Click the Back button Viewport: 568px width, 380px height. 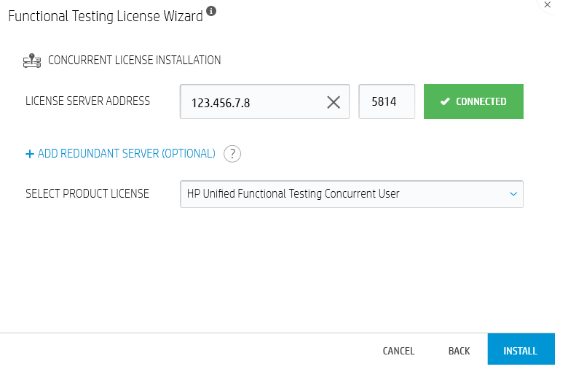[x=459, y=351]
